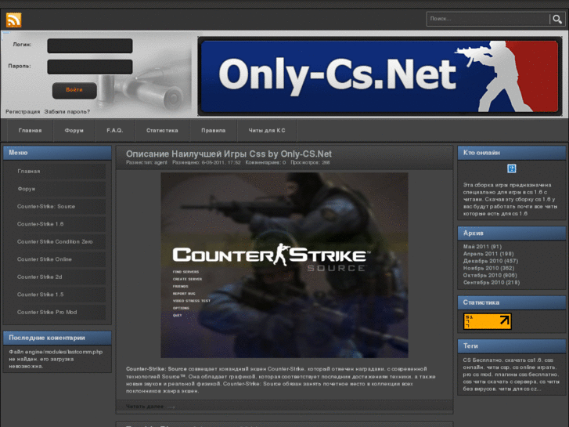Click the text Просмотров: 268
569x427 pixels.
(310, 163)
